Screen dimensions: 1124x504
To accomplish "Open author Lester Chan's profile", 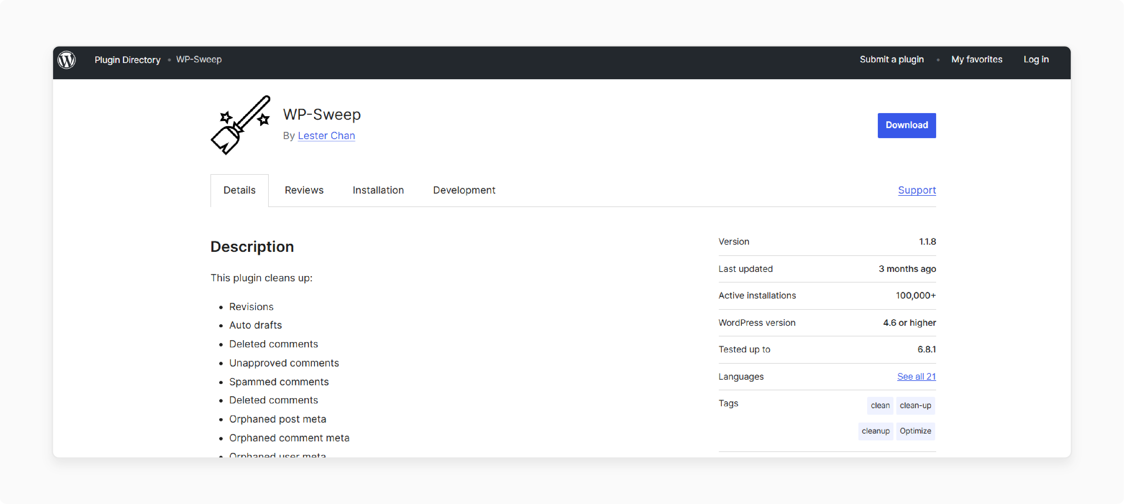I will click(x=326, y=136).
